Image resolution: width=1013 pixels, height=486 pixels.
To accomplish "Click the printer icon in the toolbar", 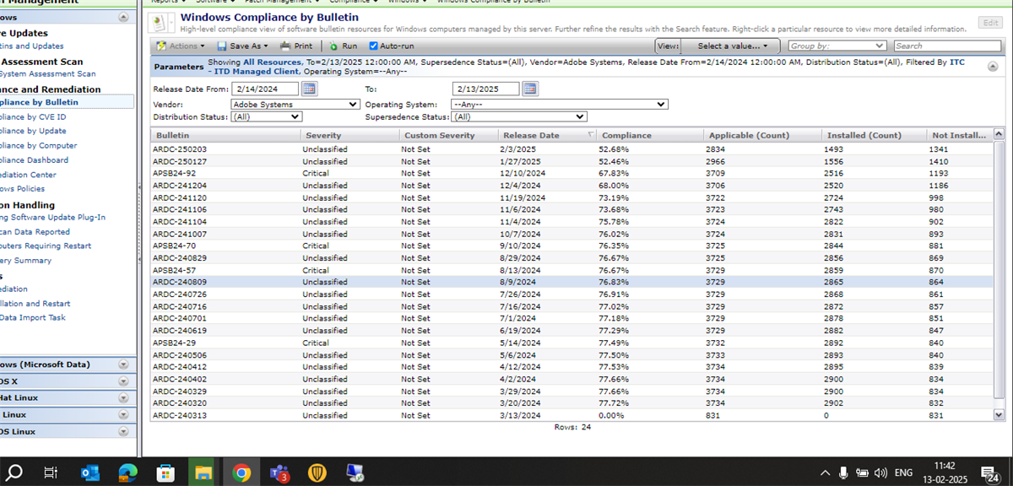I will click(285, 46).
